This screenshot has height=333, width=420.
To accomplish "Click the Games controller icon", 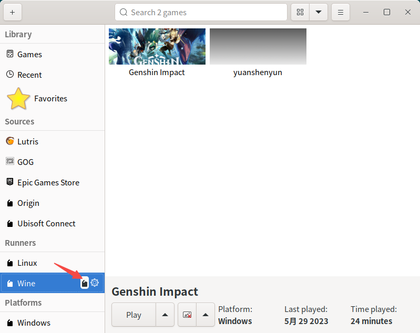I will (x=10, y=54).
